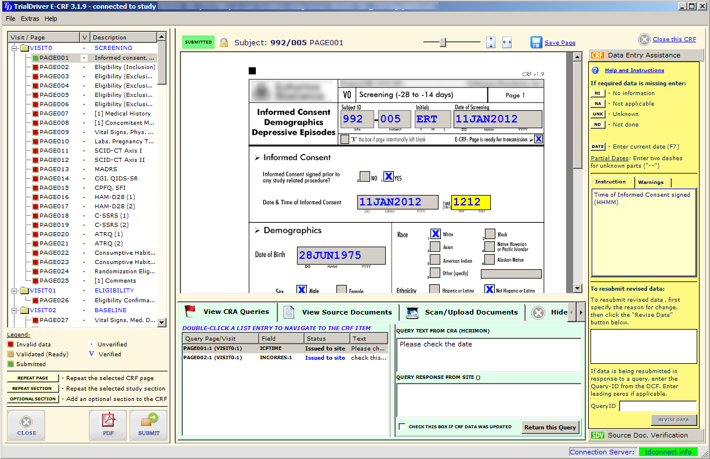Screen dimensions: 710x459
Task: Click the page zoom slider handle
Action: [443, 42]
